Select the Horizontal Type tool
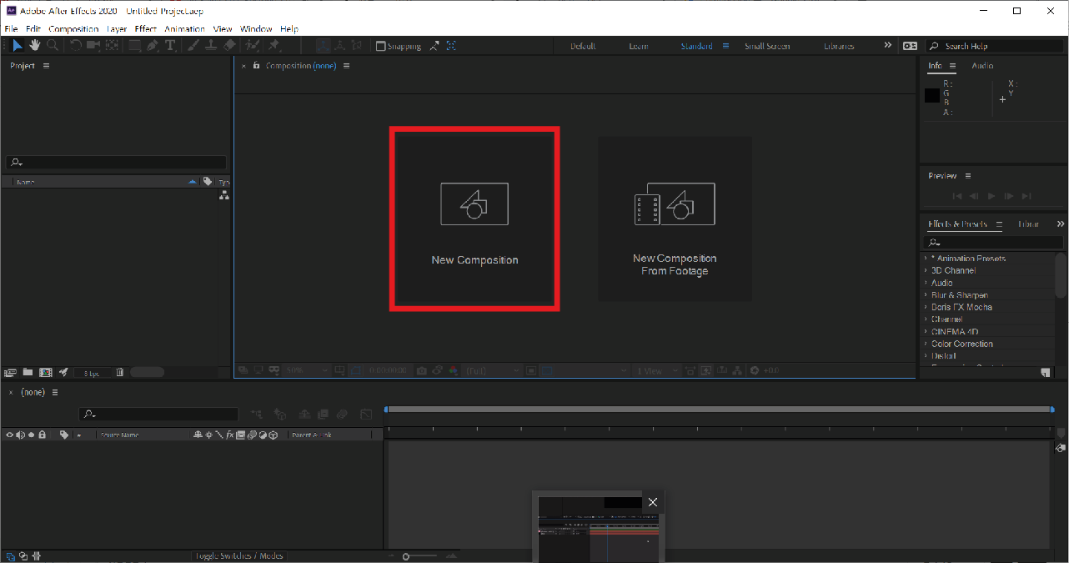Image resolution: width=1069 pixels, height=563 pixels. click(170, 46)
